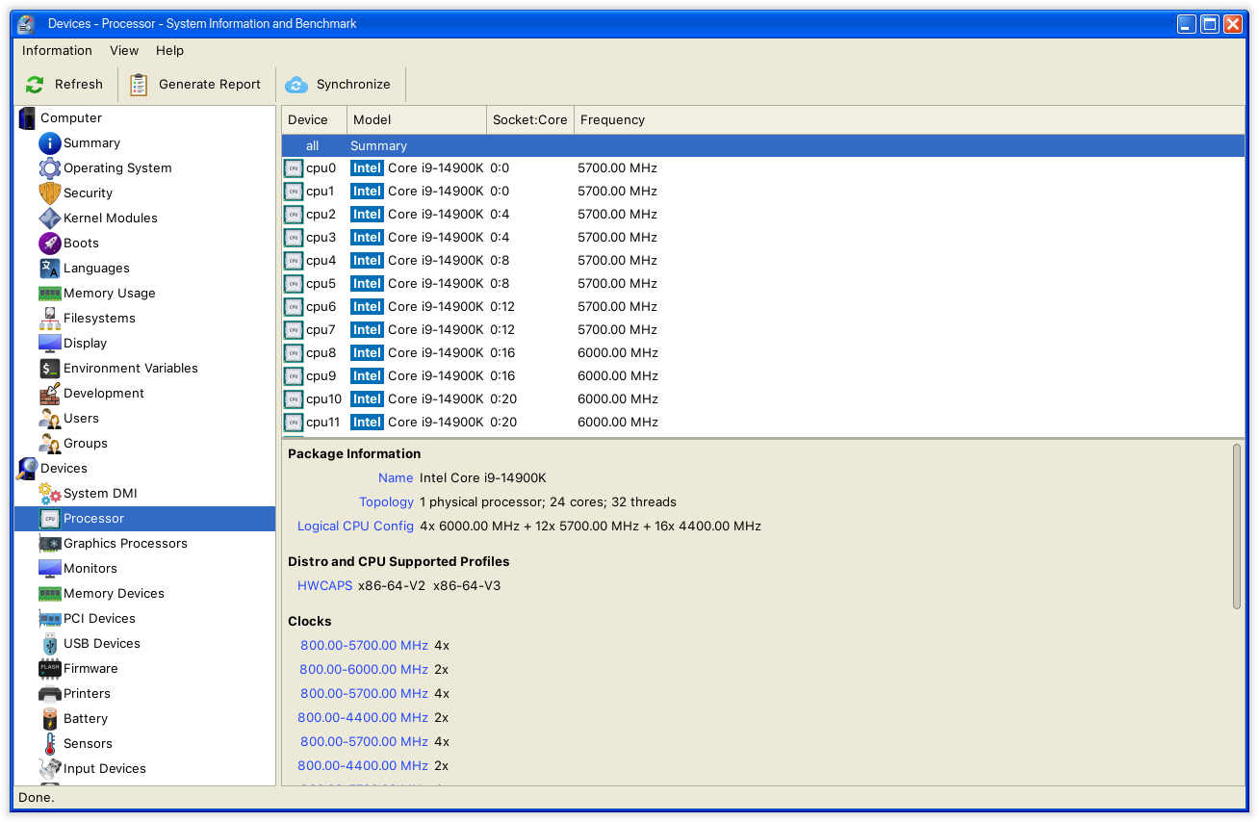Open the PCI Devices icon
1259x822 pixels.
50,619
